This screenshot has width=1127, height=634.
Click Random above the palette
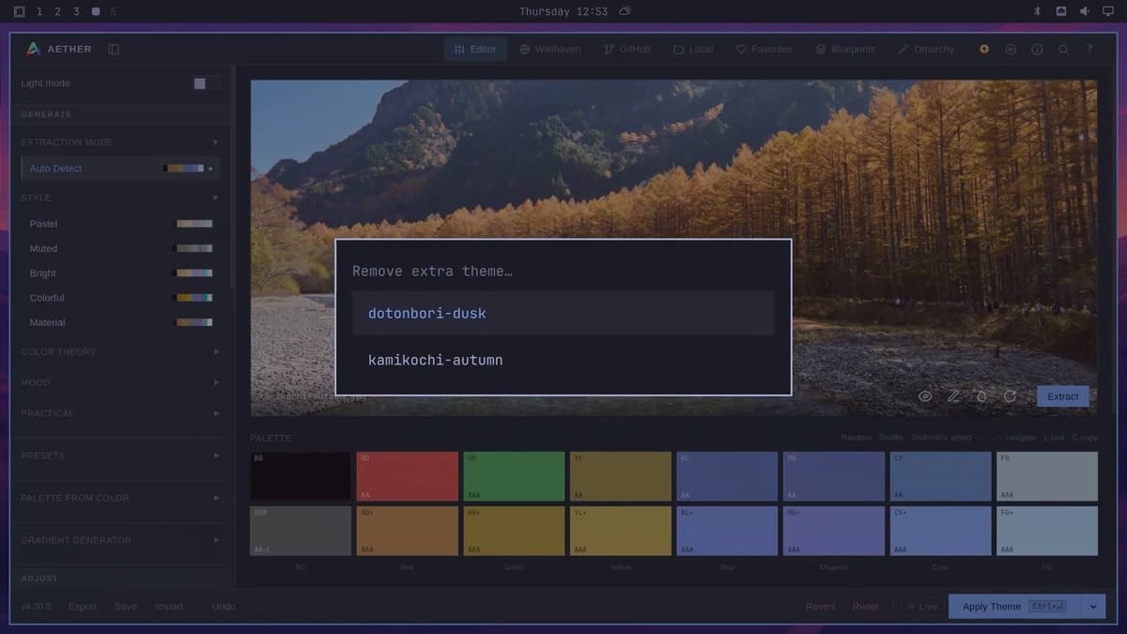[856, 438]
